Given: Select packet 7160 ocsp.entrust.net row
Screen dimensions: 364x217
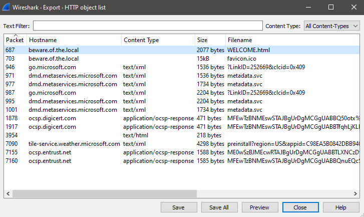Looking at the screenshot, I should tap(182, 161).
